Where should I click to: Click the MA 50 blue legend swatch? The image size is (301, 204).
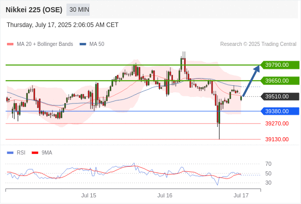(83, 44)
